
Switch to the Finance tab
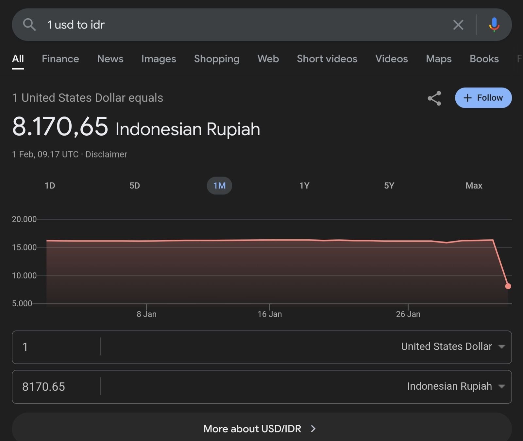pos(60,59)
